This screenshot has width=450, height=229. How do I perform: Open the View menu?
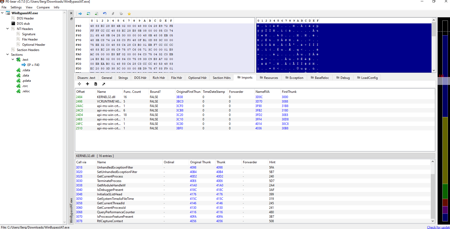(x=29, y=7)
